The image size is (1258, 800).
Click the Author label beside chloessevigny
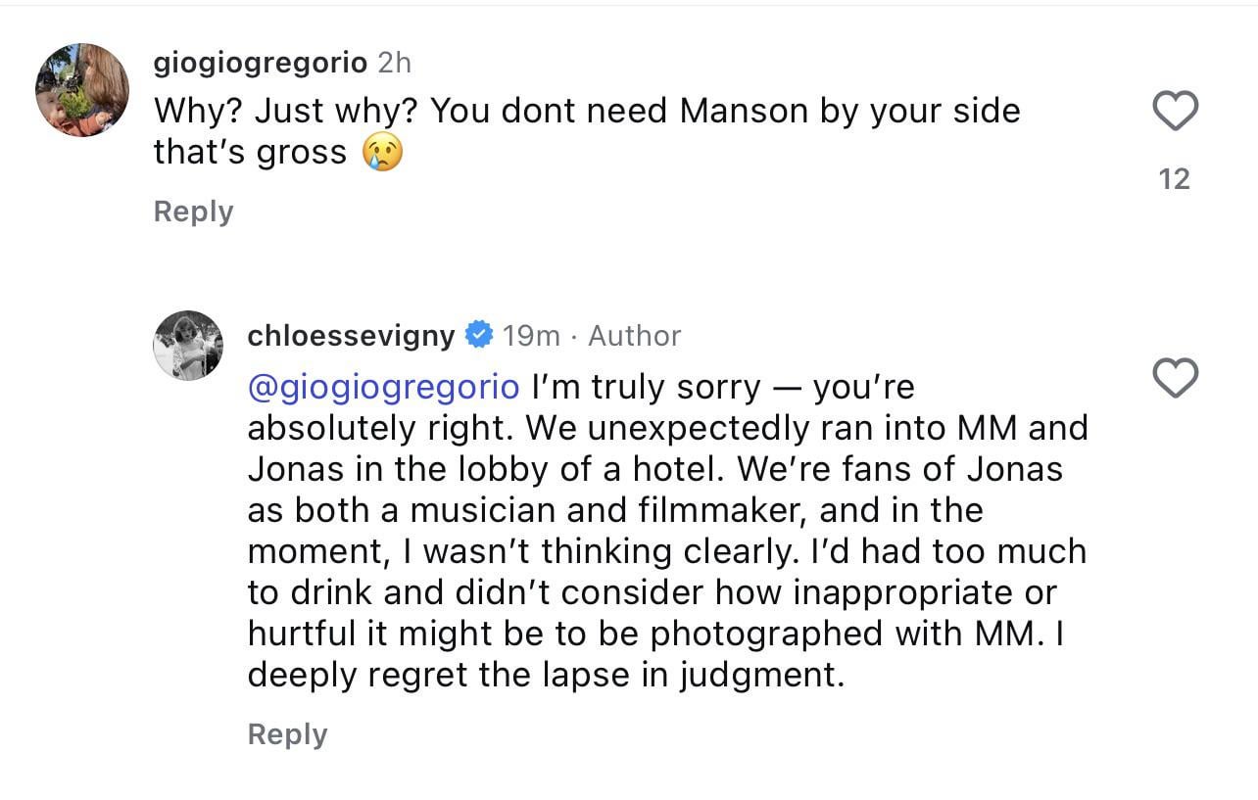point(634,336)
